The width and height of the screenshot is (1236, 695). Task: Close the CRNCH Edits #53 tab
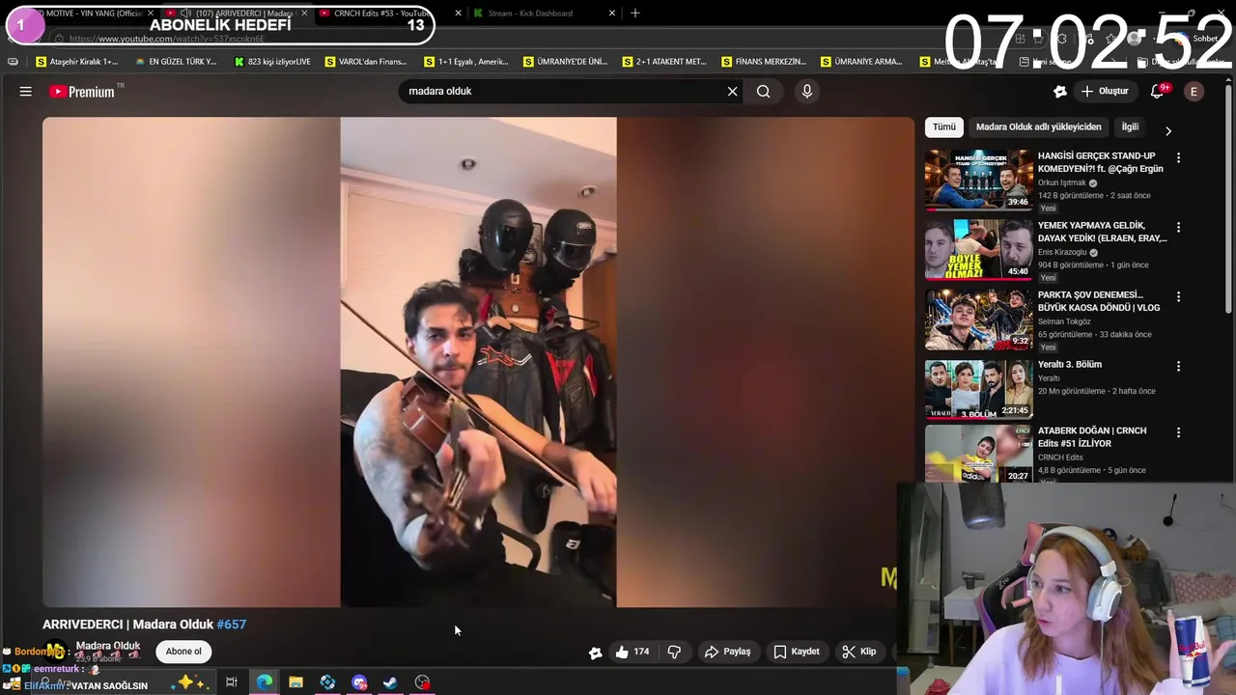tap(458, 14)
